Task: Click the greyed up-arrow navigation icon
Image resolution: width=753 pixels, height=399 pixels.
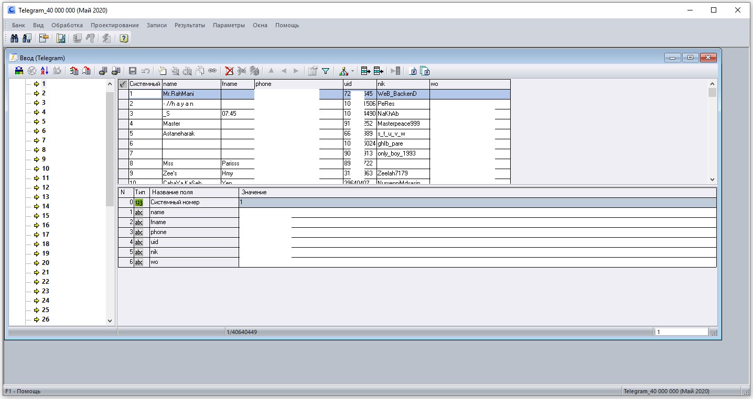Action: coord(271,71)
